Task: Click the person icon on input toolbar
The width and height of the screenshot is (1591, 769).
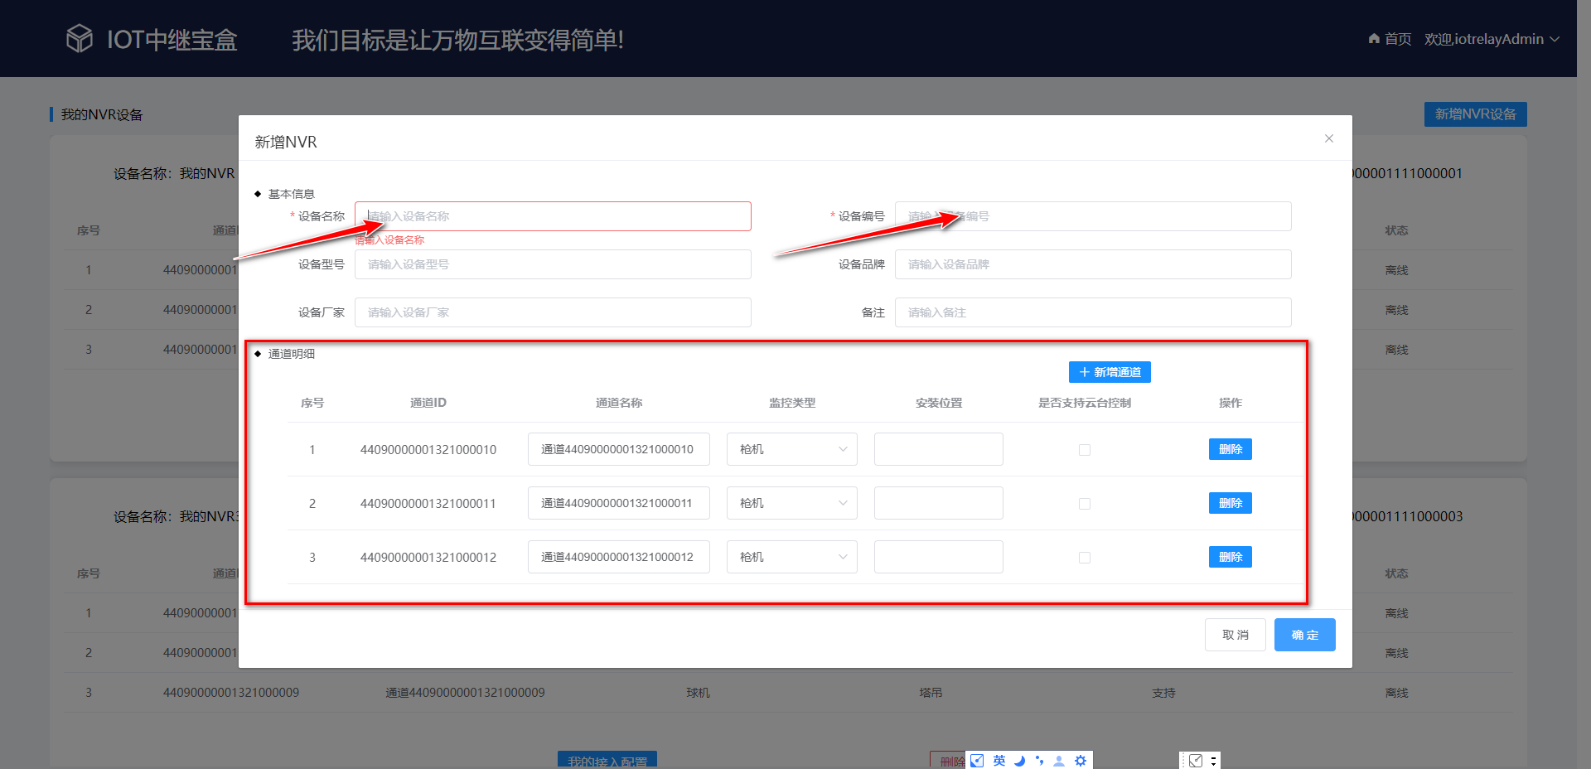Action: (1059, 761)
